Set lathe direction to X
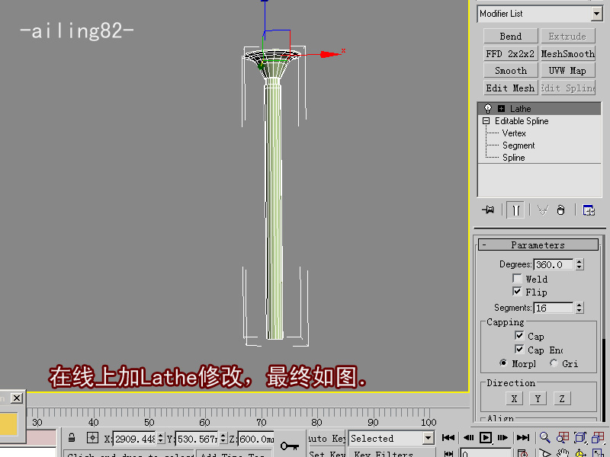 [514, 398]
